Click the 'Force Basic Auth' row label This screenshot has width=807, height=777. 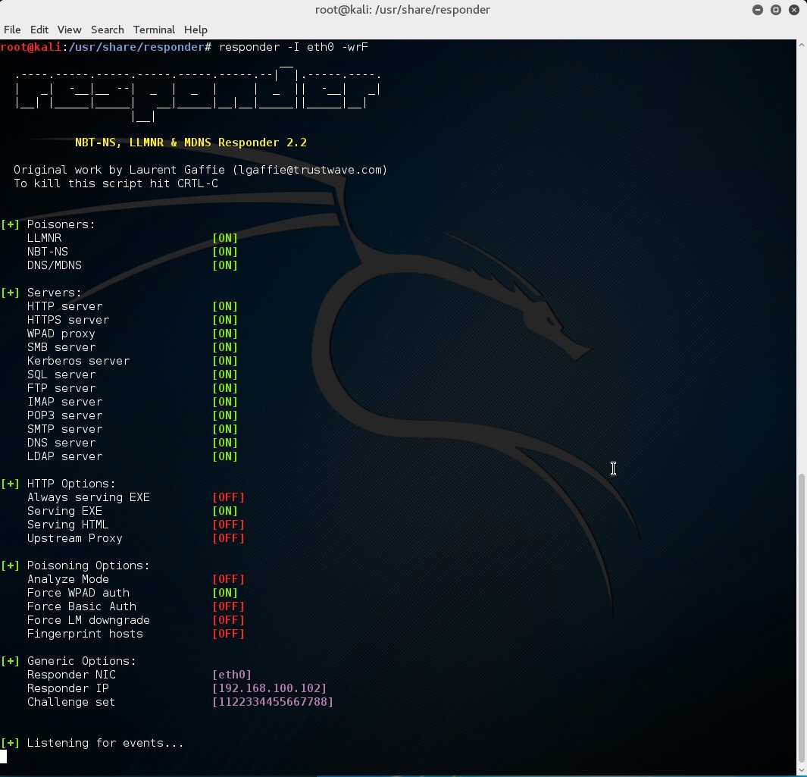[81, 606]
